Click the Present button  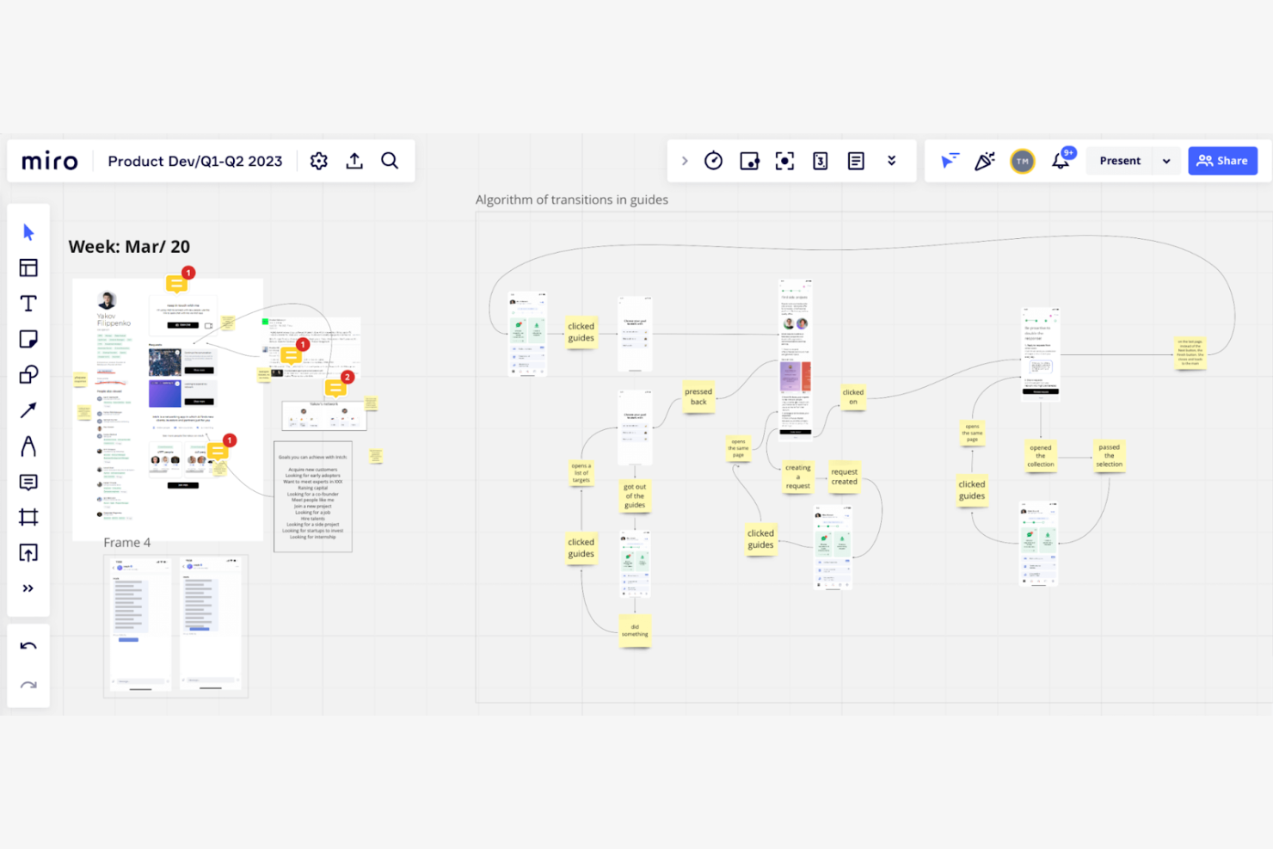(x=1120, y=161)
